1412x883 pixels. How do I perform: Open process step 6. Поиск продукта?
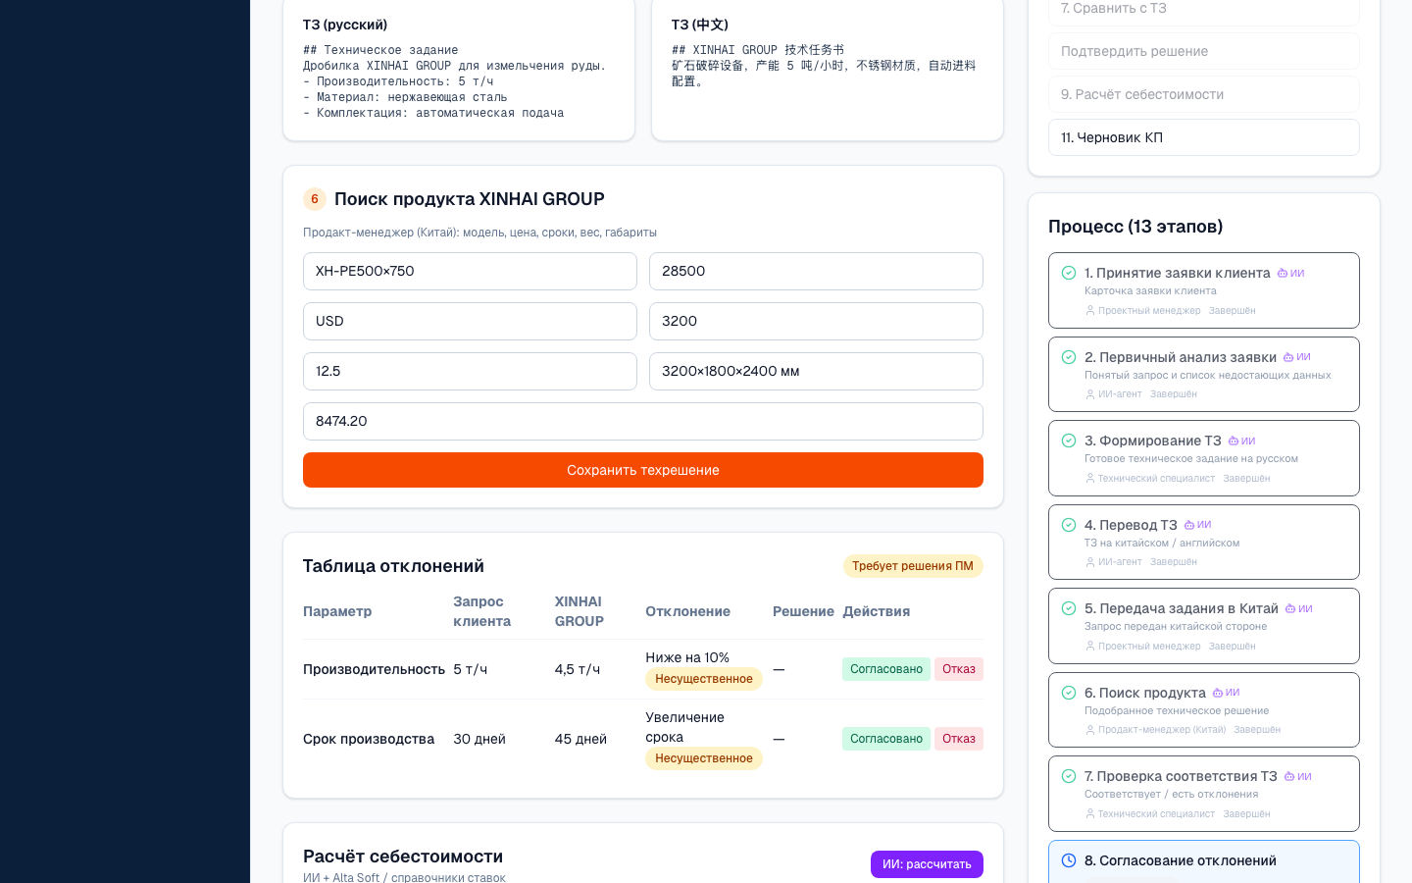[1204, 710]
